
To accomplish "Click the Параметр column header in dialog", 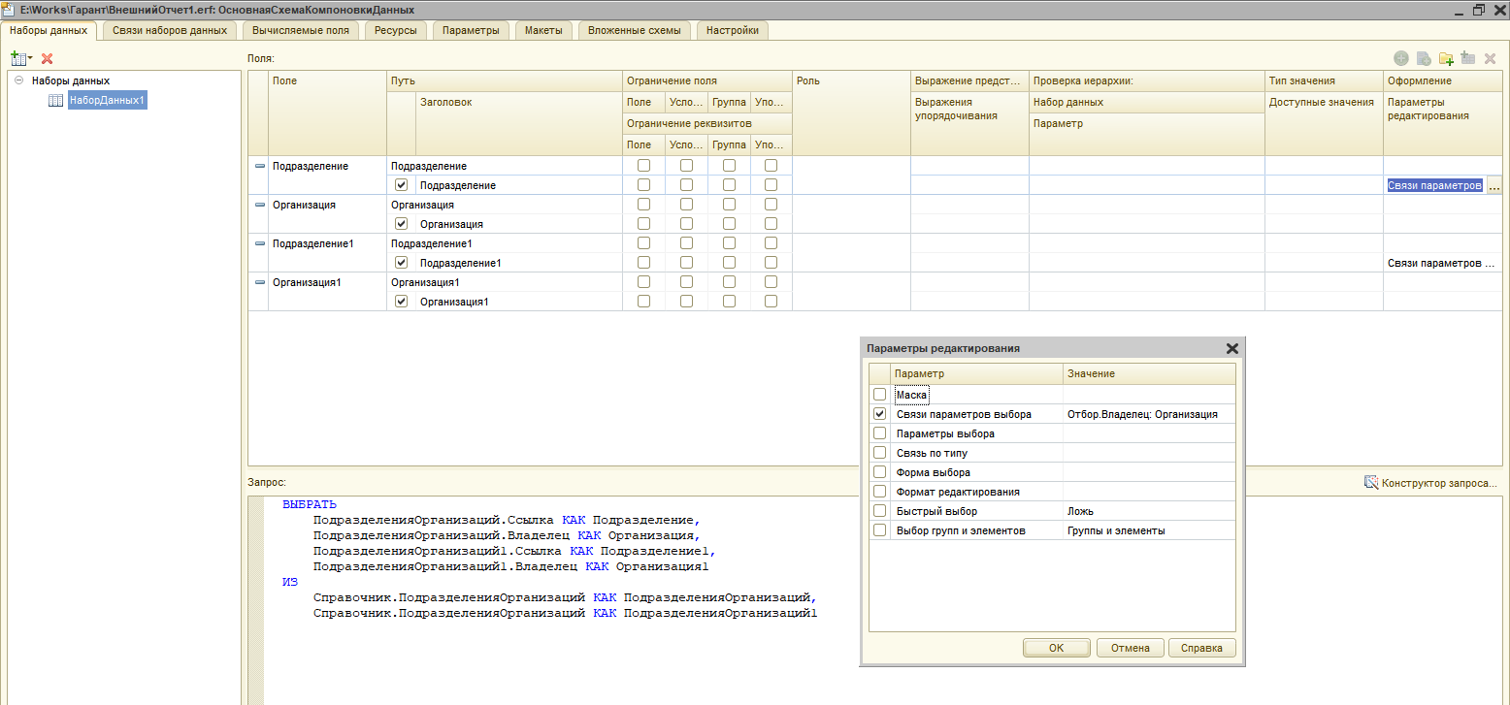I will (x=976, y=373).
